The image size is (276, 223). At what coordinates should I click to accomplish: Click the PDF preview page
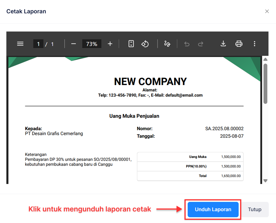134,121
